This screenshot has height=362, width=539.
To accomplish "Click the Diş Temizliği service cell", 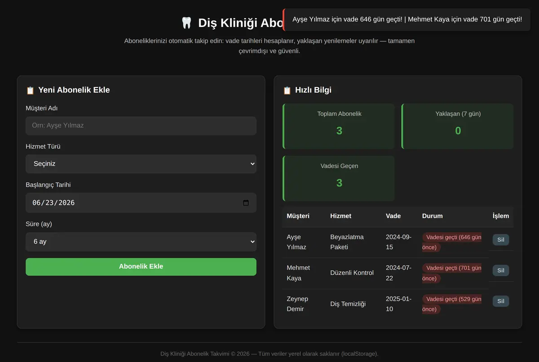I will tap(348, 304).
